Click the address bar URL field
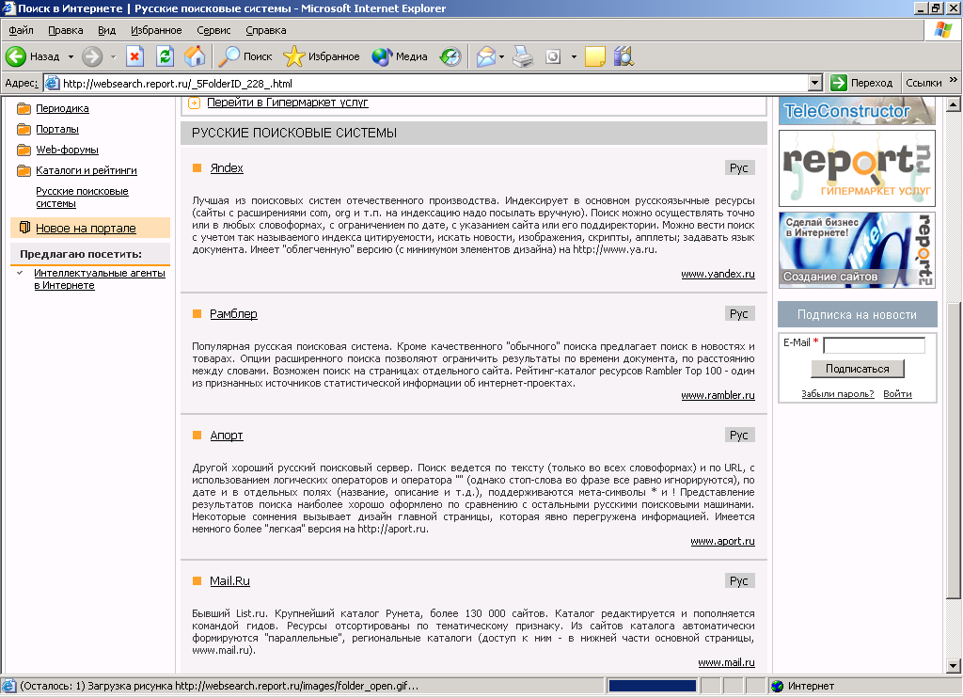 426,83
